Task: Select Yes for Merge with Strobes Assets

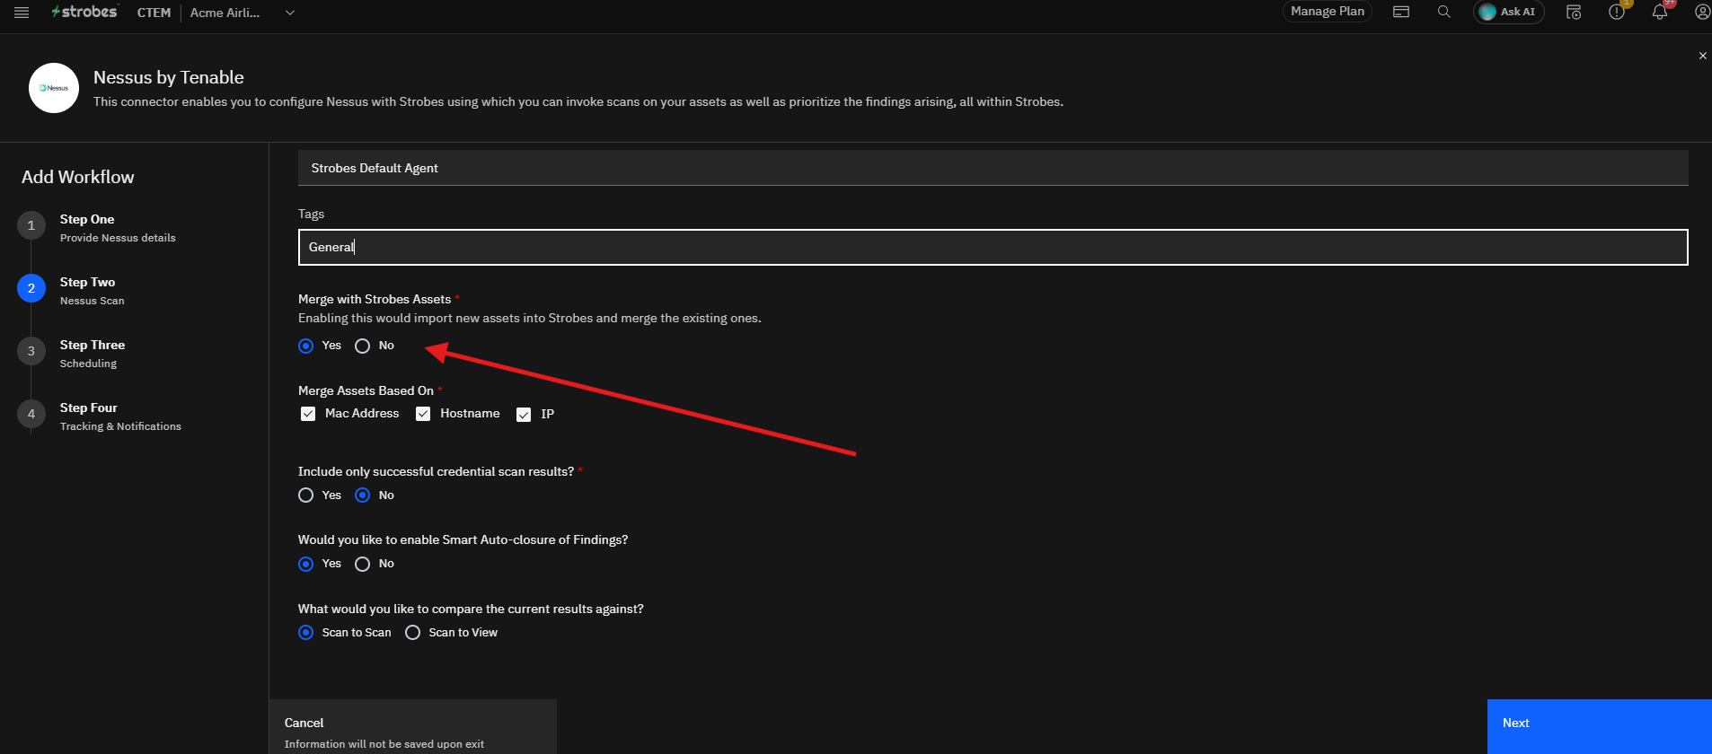Action: 306,346
